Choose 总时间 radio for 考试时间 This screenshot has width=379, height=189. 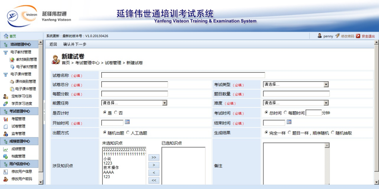pyautogui.click(x=266, y=113)
